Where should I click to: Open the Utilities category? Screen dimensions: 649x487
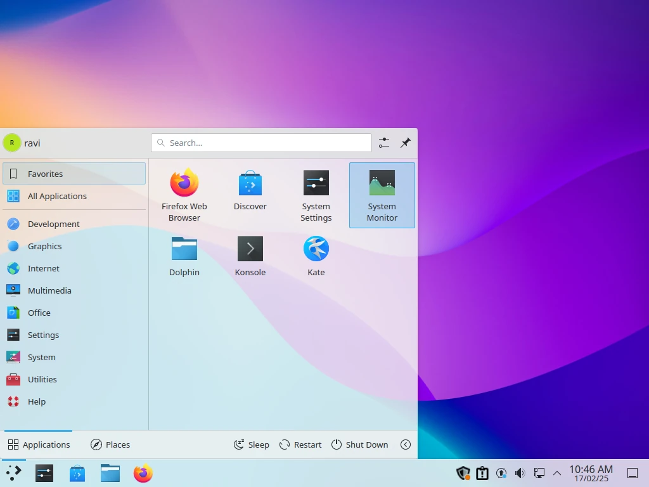(74, 379)
